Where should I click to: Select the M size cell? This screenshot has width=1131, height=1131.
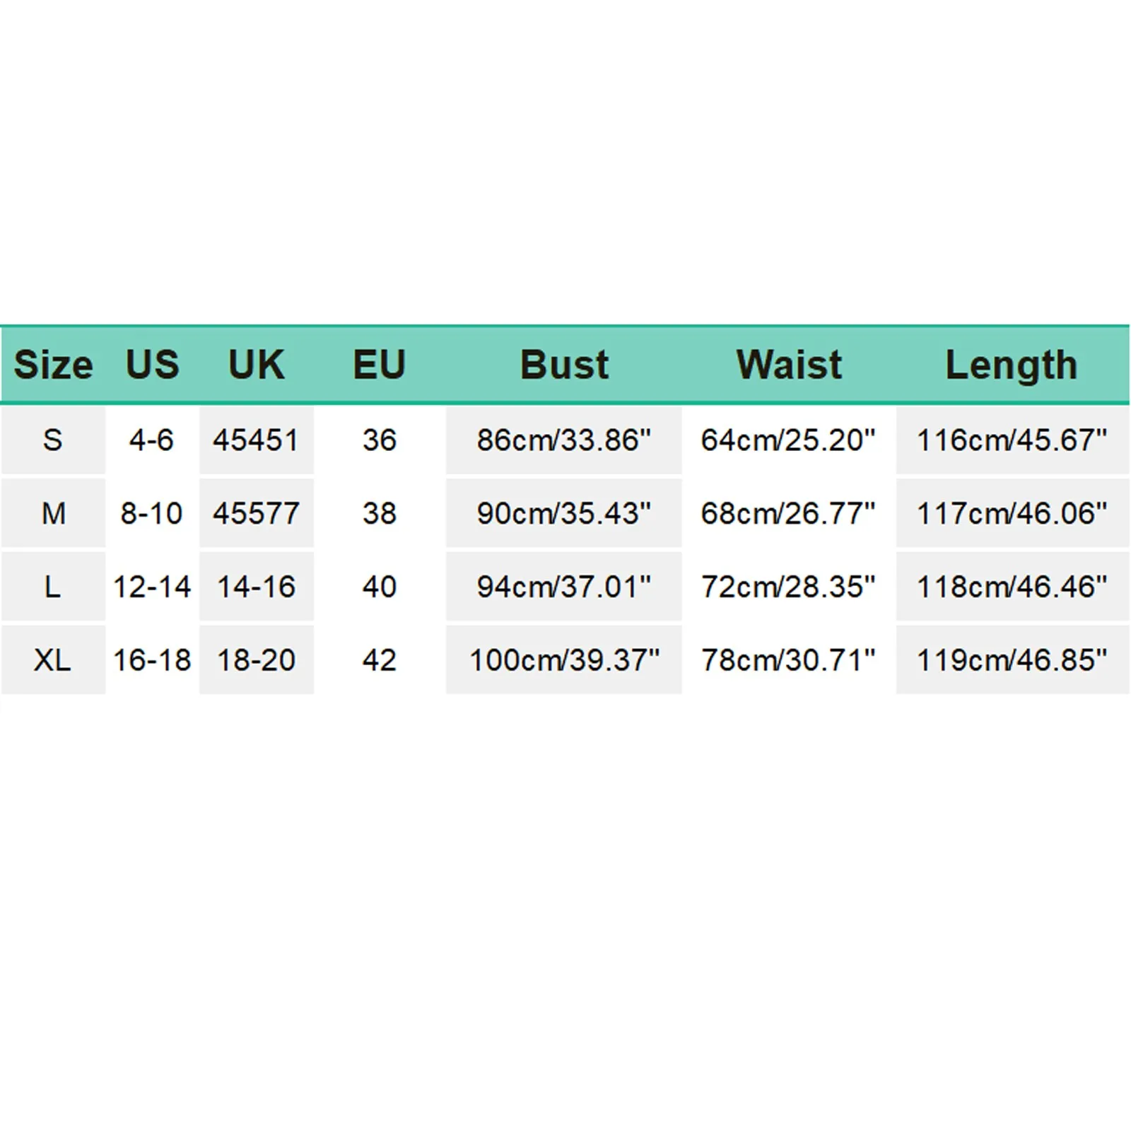(x=53, y=513)
